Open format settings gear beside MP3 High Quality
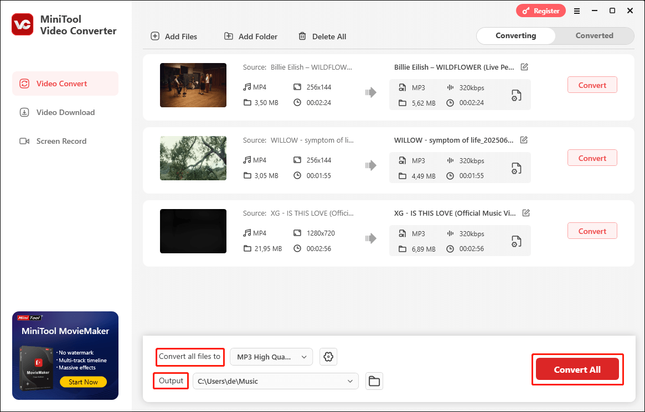645x412 pixels. point(328,357)
